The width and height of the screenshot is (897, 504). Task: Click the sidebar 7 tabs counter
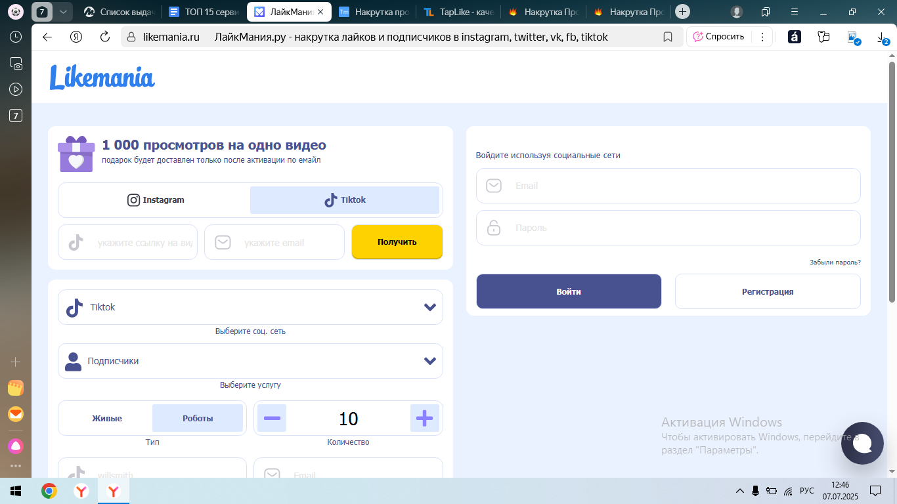coord(16,115)
